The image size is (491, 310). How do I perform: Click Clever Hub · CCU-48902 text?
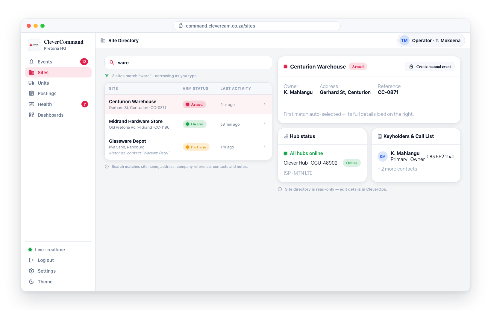click(310, 163)
